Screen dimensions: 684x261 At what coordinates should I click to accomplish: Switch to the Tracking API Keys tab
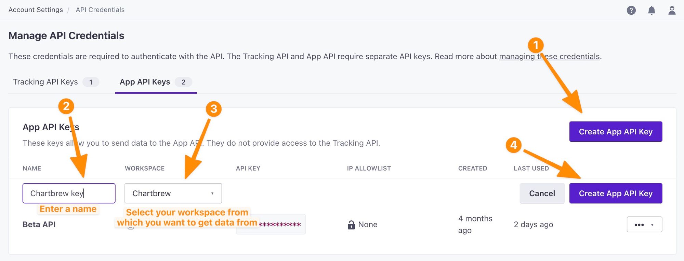click(45, 82)
